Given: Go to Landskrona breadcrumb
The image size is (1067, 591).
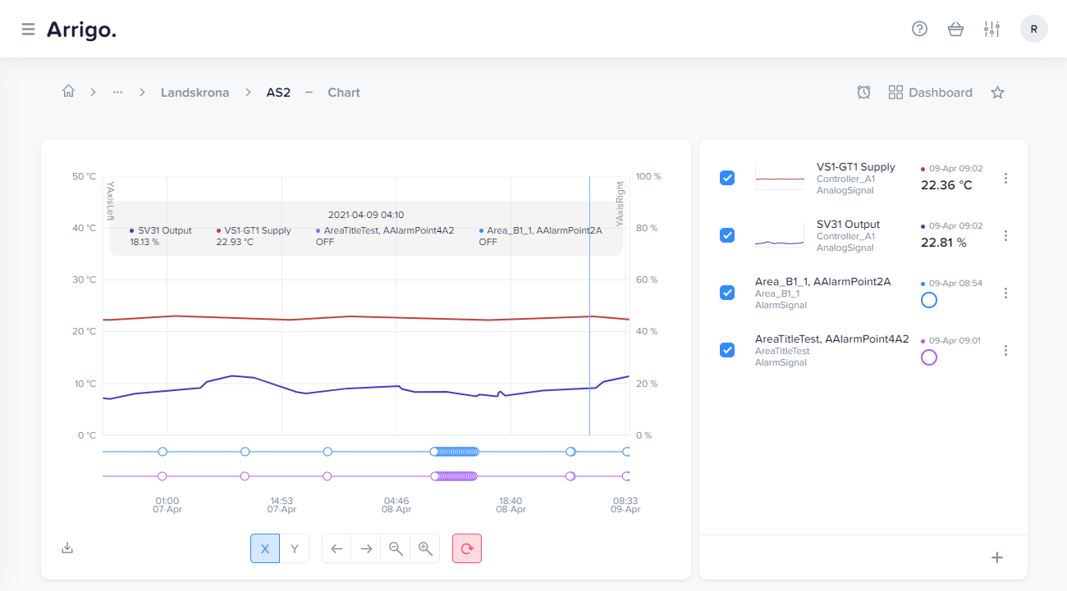Looking at the screenshot, I should (x=195, y=93).
